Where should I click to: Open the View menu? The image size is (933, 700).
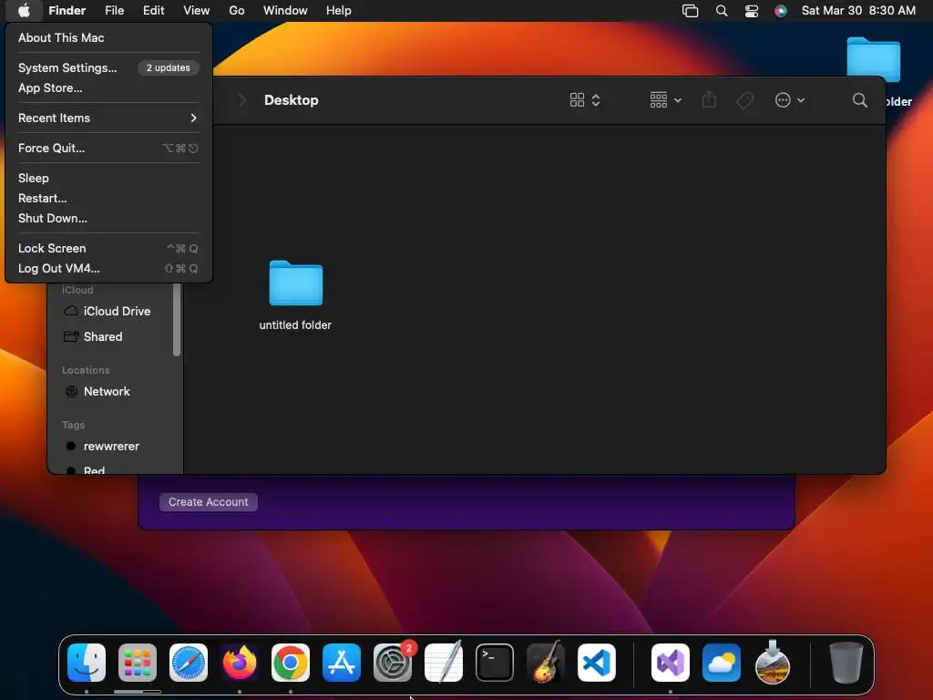point(197,11)
